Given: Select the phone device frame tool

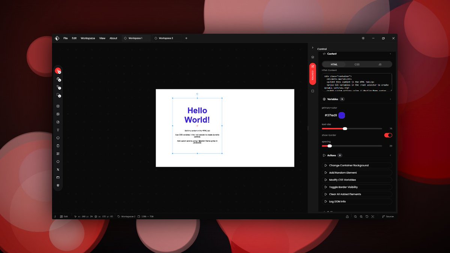Looking at the screenshot, I should 58,146.
